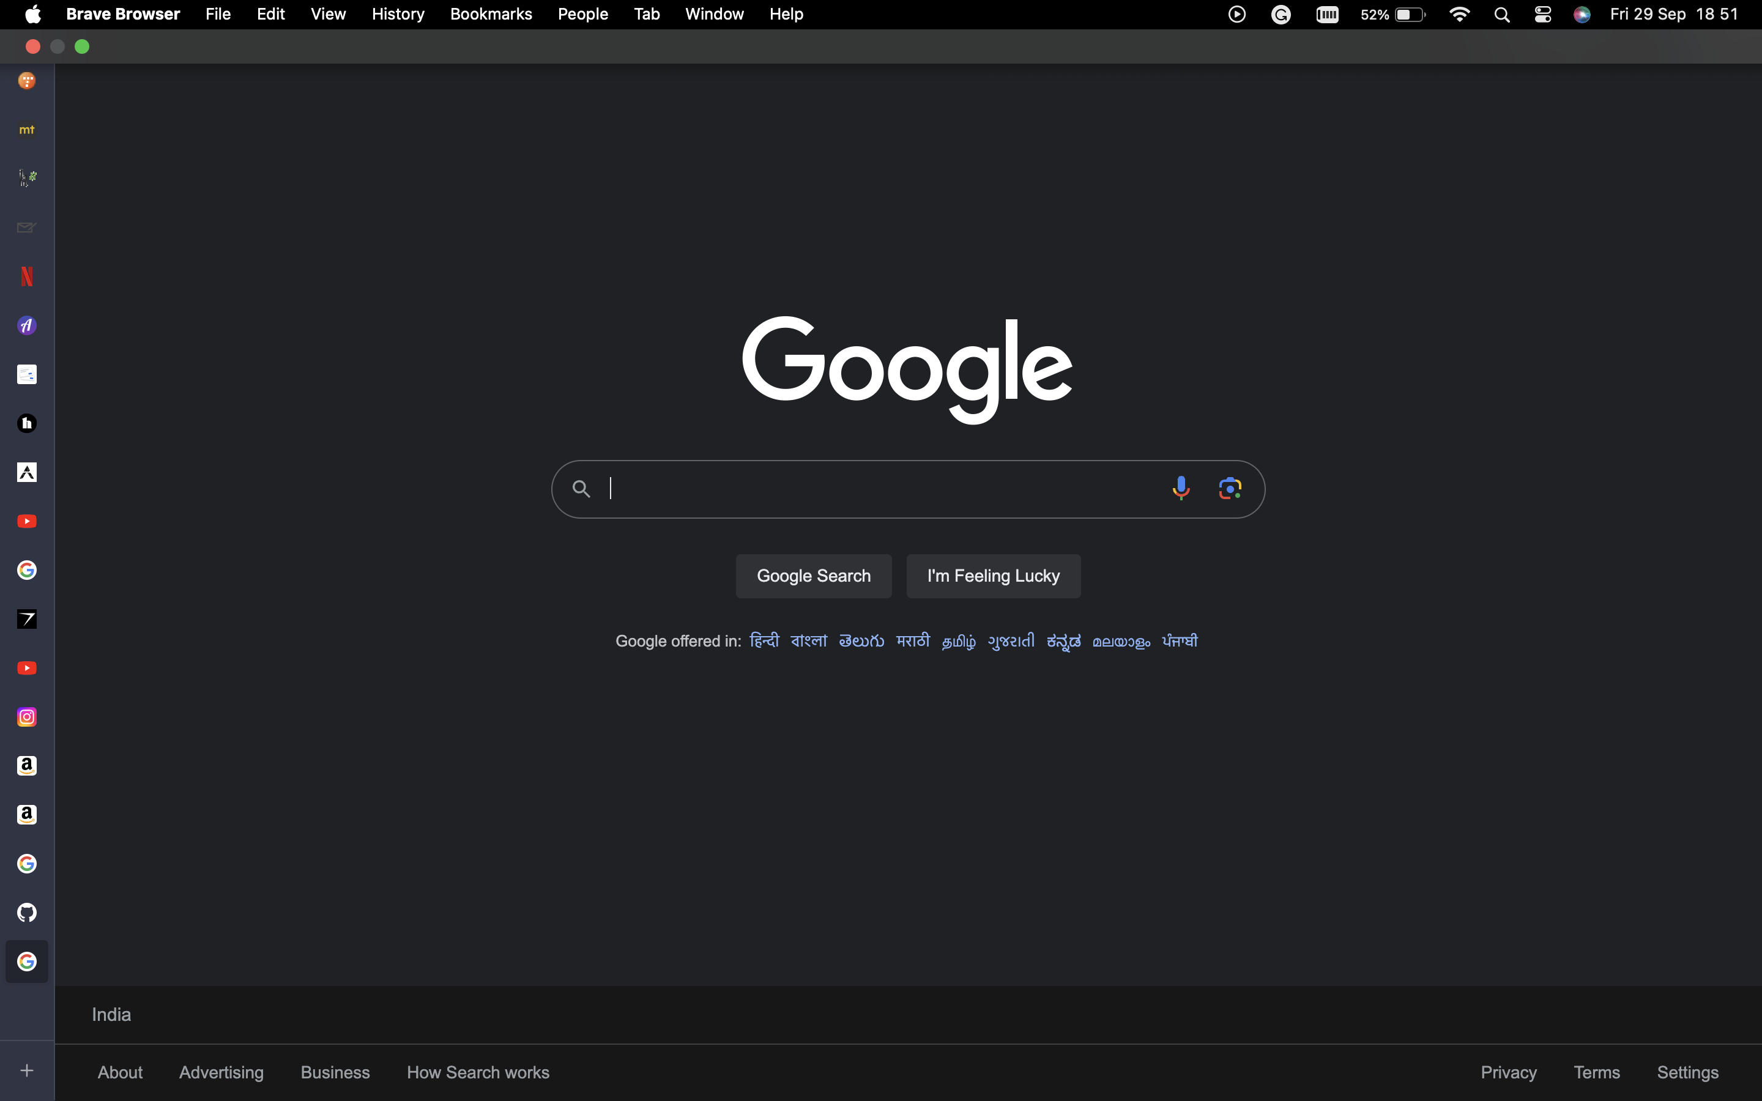Open the Wi-Fi menu in the menu bar
1762x1101 pixels.
coord(1460,14)
